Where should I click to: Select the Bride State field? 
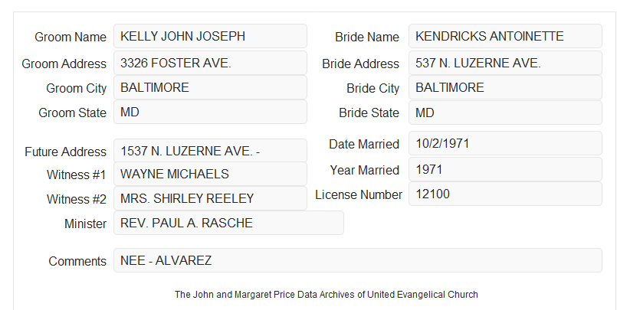click(505, 113)
